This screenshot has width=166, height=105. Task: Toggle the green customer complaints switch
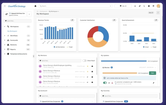(x=105, y=83)
